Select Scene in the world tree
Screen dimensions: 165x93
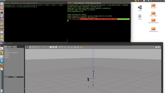(x=7, y=51)
